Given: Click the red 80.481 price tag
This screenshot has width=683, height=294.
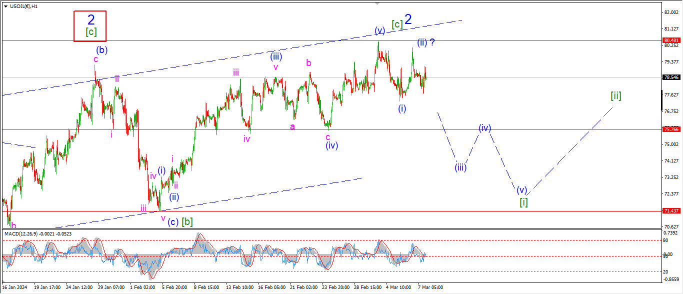Looking at the screenshot, I should point(670,40).
